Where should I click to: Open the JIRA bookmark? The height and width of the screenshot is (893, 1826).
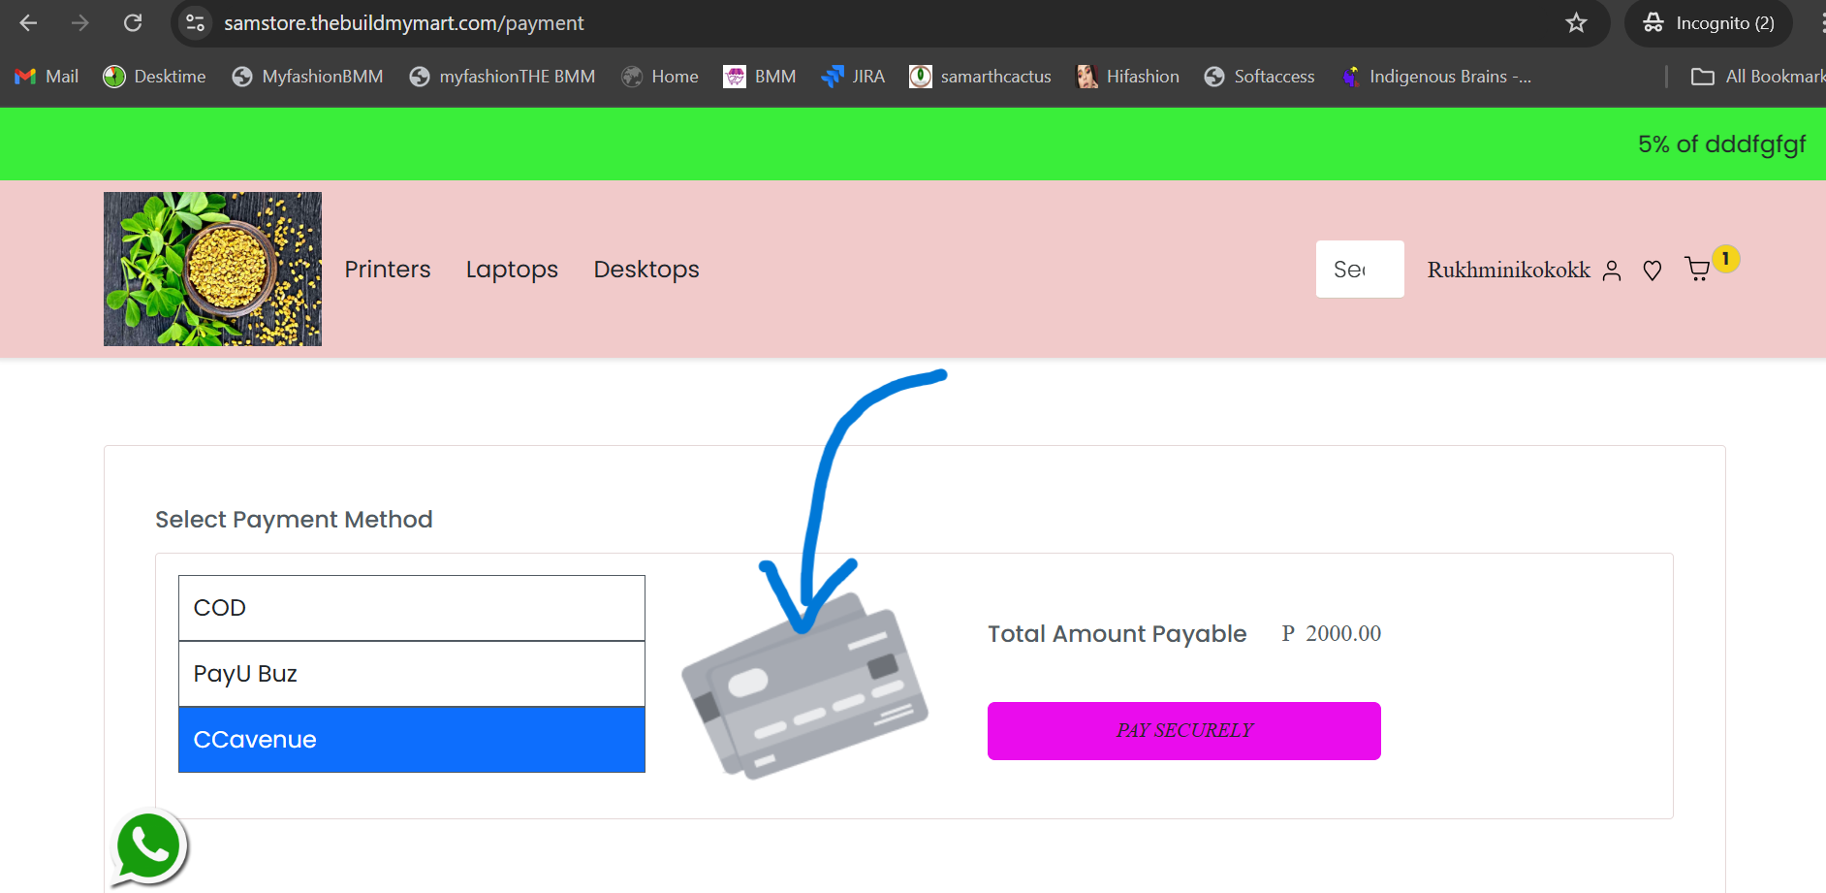[x=853, y=77]
